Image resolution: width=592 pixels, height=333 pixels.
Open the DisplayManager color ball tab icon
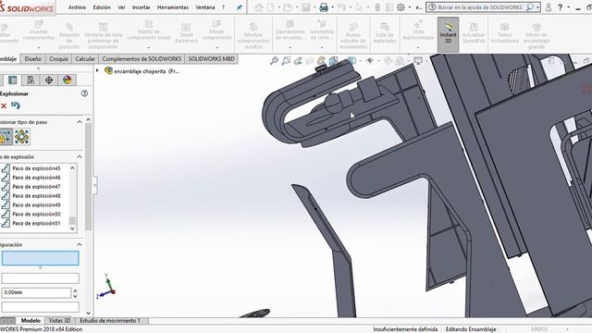pyautogui.click(x=67, y=80)
